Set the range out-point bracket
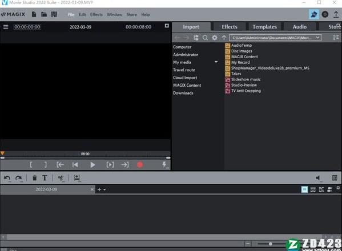Image resolution: width=342 pixels, height=251 pixels. click(x=45, y=165)
